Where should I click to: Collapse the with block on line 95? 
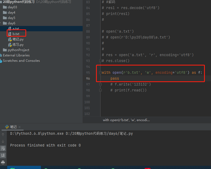pyautogui.click(x=100, y=73)
